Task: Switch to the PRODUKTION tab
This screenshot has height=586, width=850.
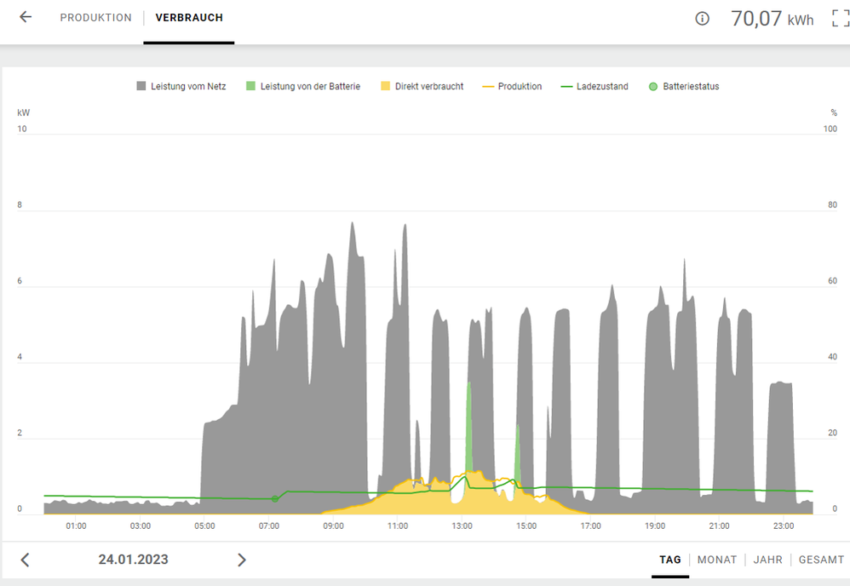Action: (x=95, y=18)
